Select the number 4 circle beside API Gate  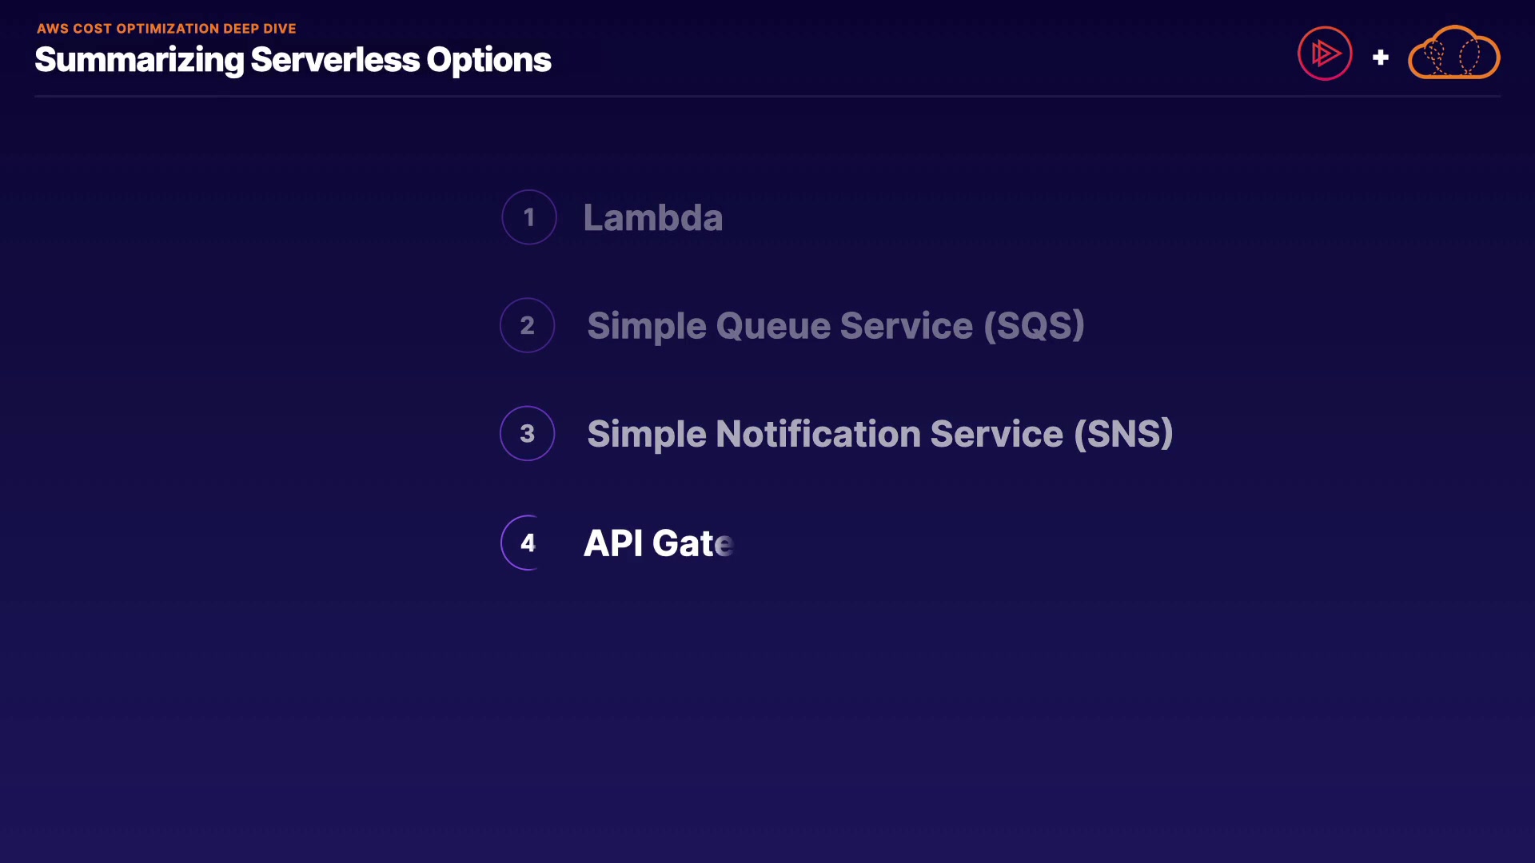[x=527, y=543]
